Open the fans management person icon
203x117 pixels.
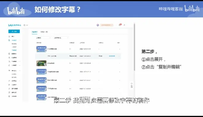click(9, 57)
